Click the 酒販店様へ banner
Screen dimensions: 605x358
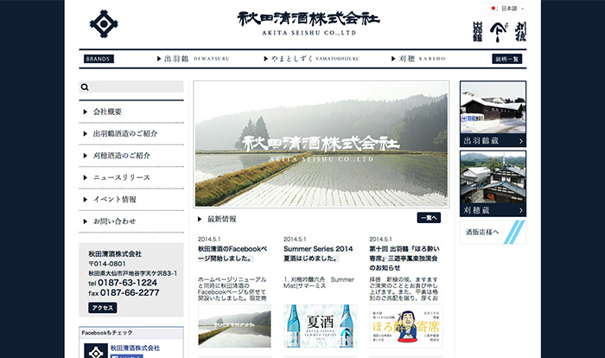pyautogui.click(x=493, y=232)
